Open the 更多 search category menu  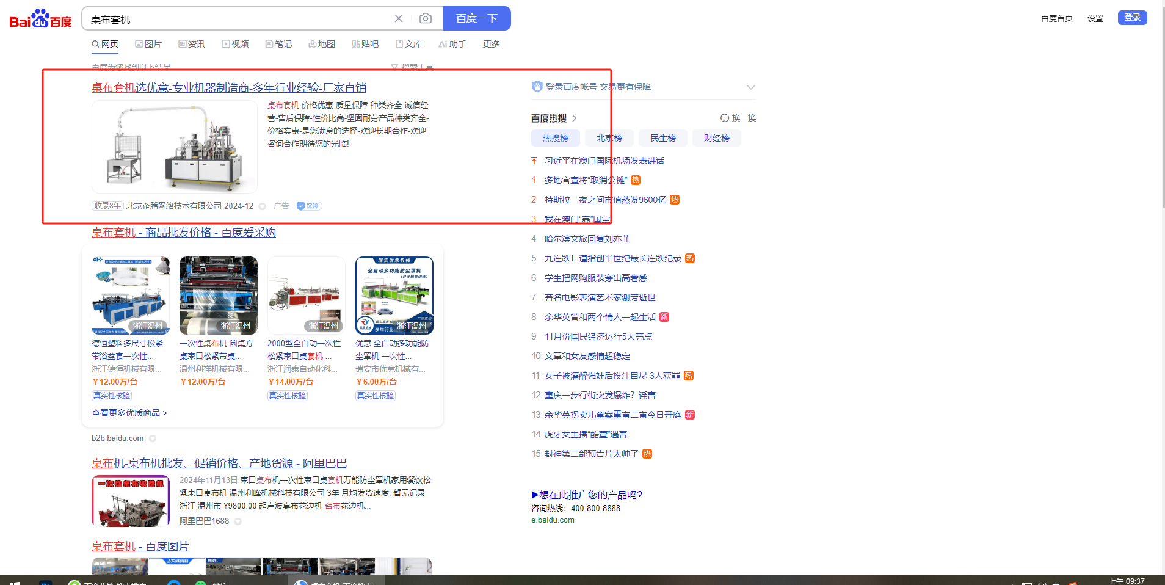[491, 44]
